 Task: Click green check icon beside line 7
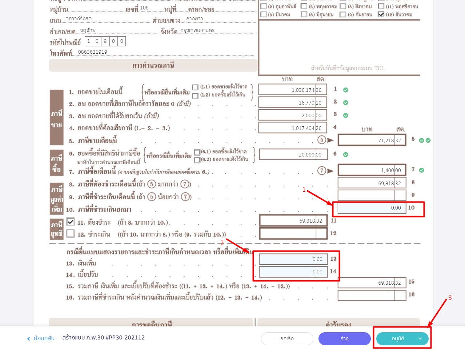tap(421, 170)
